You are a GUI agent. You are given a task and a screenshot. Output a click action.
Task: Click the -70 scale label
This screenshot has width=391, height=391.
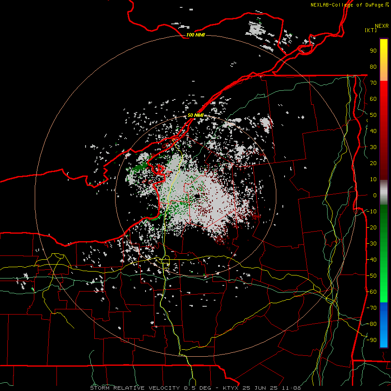[371, 308]
